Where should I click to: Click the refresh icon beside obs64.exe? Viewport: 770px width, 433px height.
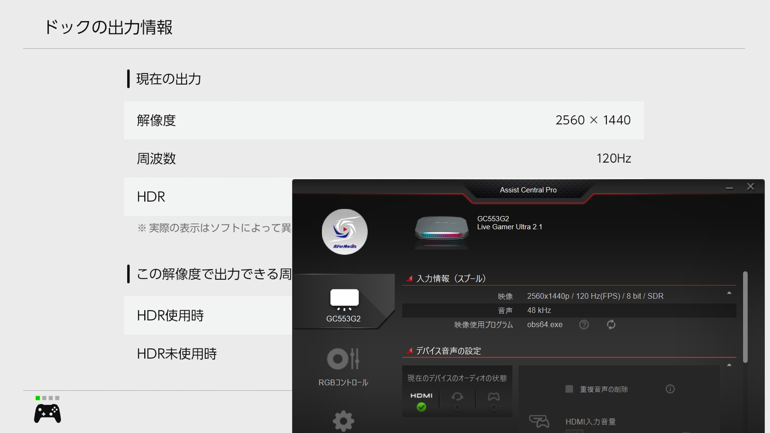(611, 325)
